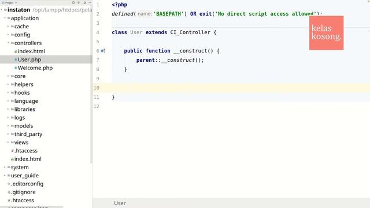Click the 'BASEPATH' string literal
Image resolution: width=370 pixels, height=208 pixels.
(168, 14)
